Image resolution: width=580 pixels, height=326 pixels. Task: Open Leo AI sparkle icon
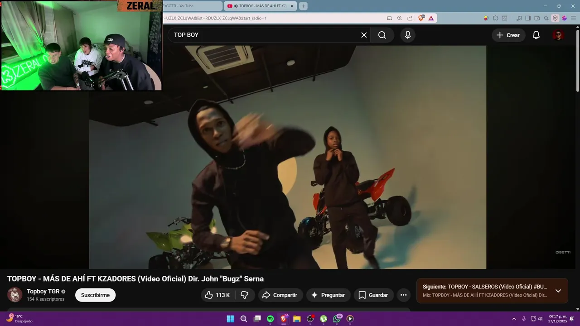(546, 18)
